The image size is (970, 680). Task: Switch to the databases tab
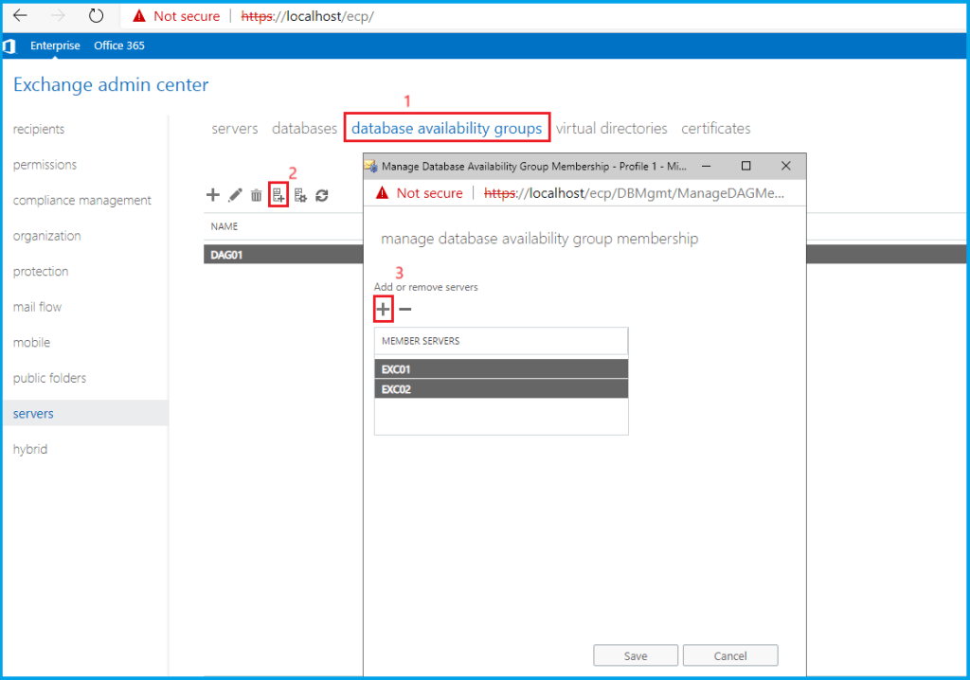coord(304,129)
